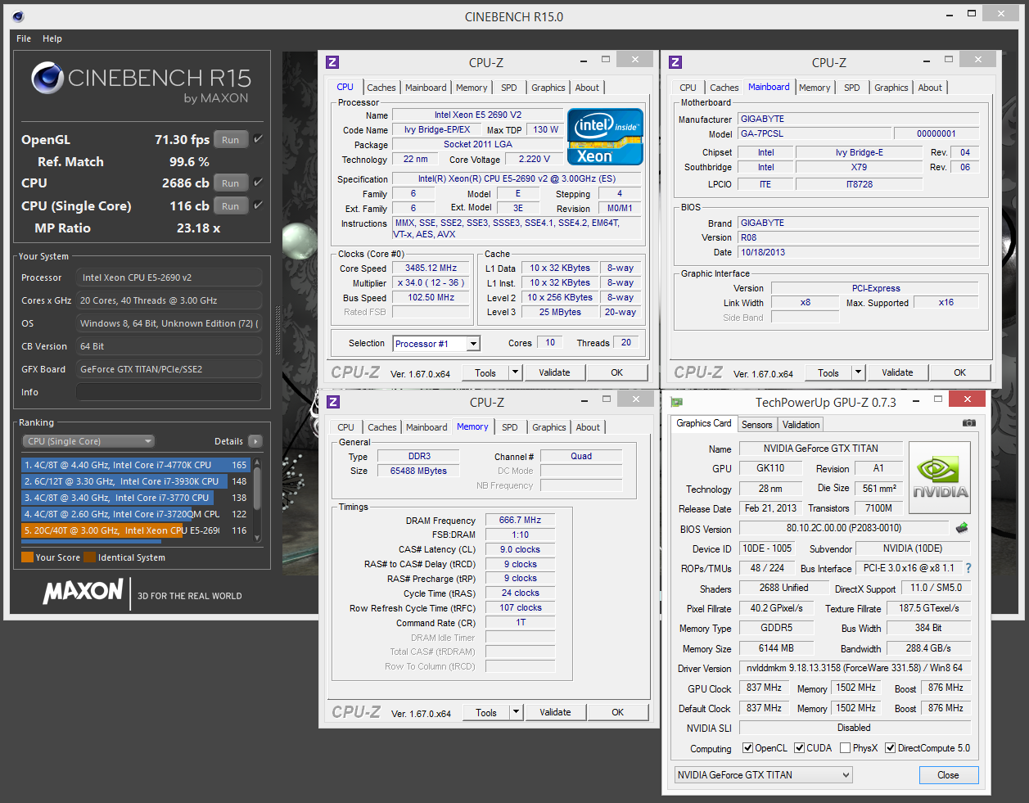Click the MAXON logo at bottom
Viewport: 1029px width, 803px height.
point(83,591)
